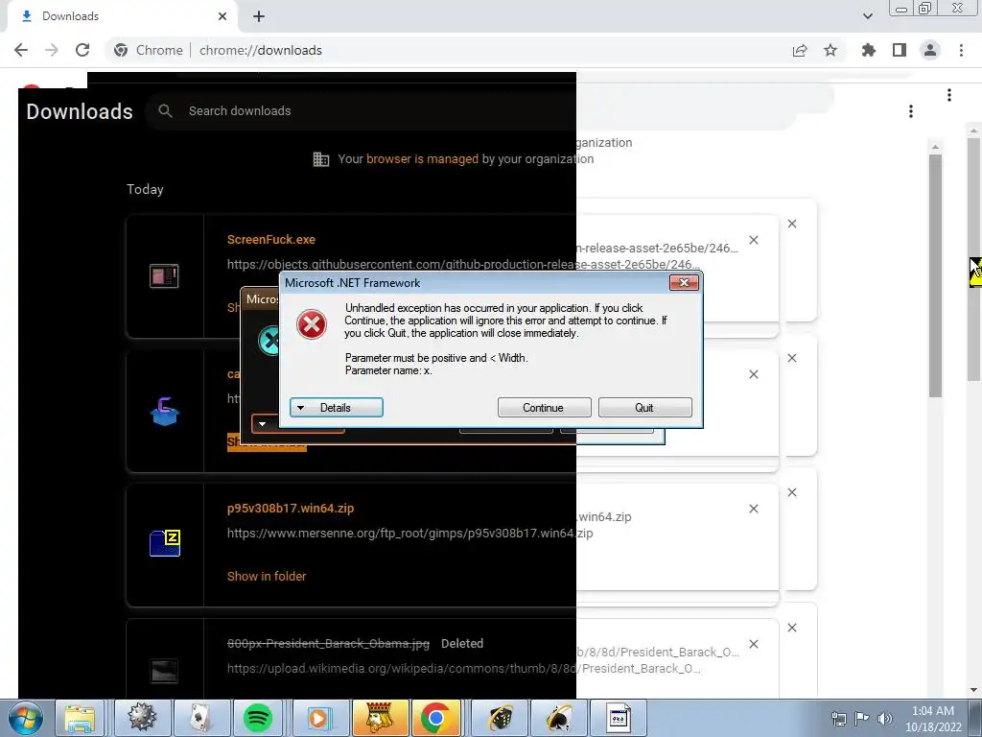Click the Downloads page title
Image resolution: width=982 pixels, height=737 pixels.
click(80, 111)
